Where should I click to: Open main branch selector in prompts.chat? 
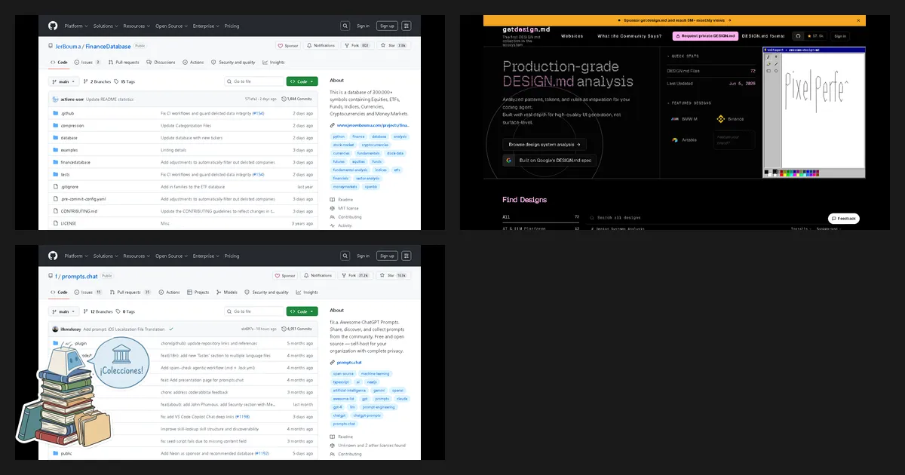click(63, 311)
